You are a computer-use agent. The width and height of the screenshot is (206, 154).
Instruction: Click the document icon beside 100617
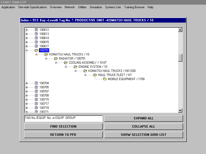click(x=36, y=46)
